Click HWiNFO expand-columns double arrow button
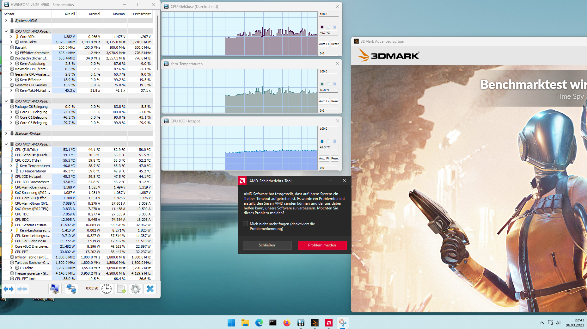 9,289
